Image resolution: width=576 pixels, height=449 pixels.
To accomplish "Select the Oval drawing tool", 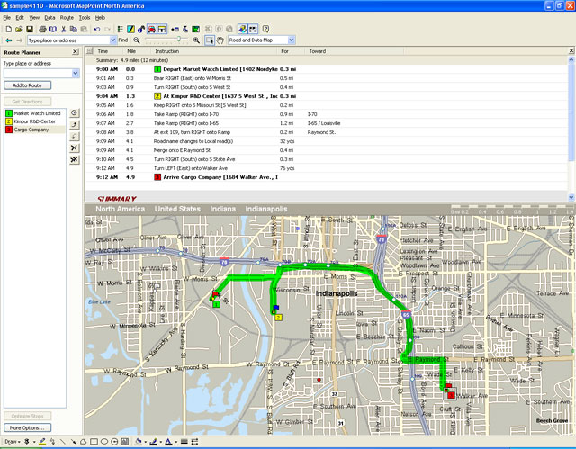I will 104,442.
